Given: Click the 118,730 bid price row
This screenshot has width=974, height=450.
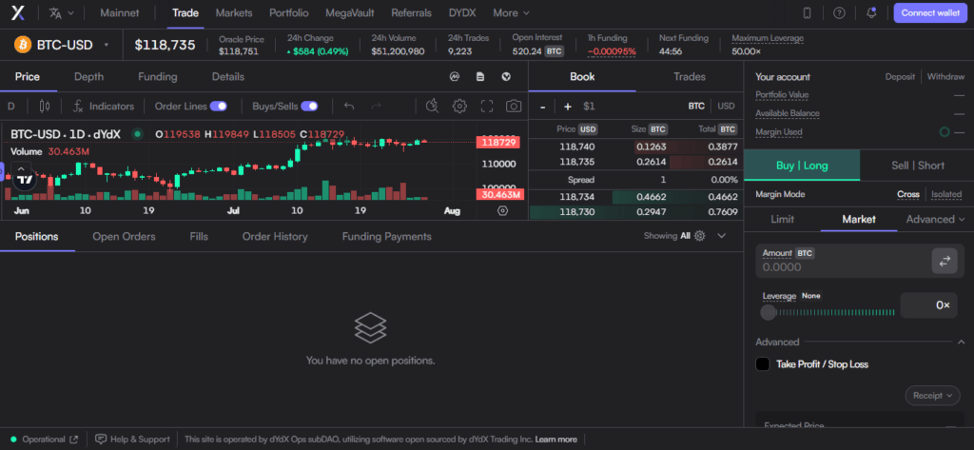Looking at the screenshot, I should [x=636, y=212].
